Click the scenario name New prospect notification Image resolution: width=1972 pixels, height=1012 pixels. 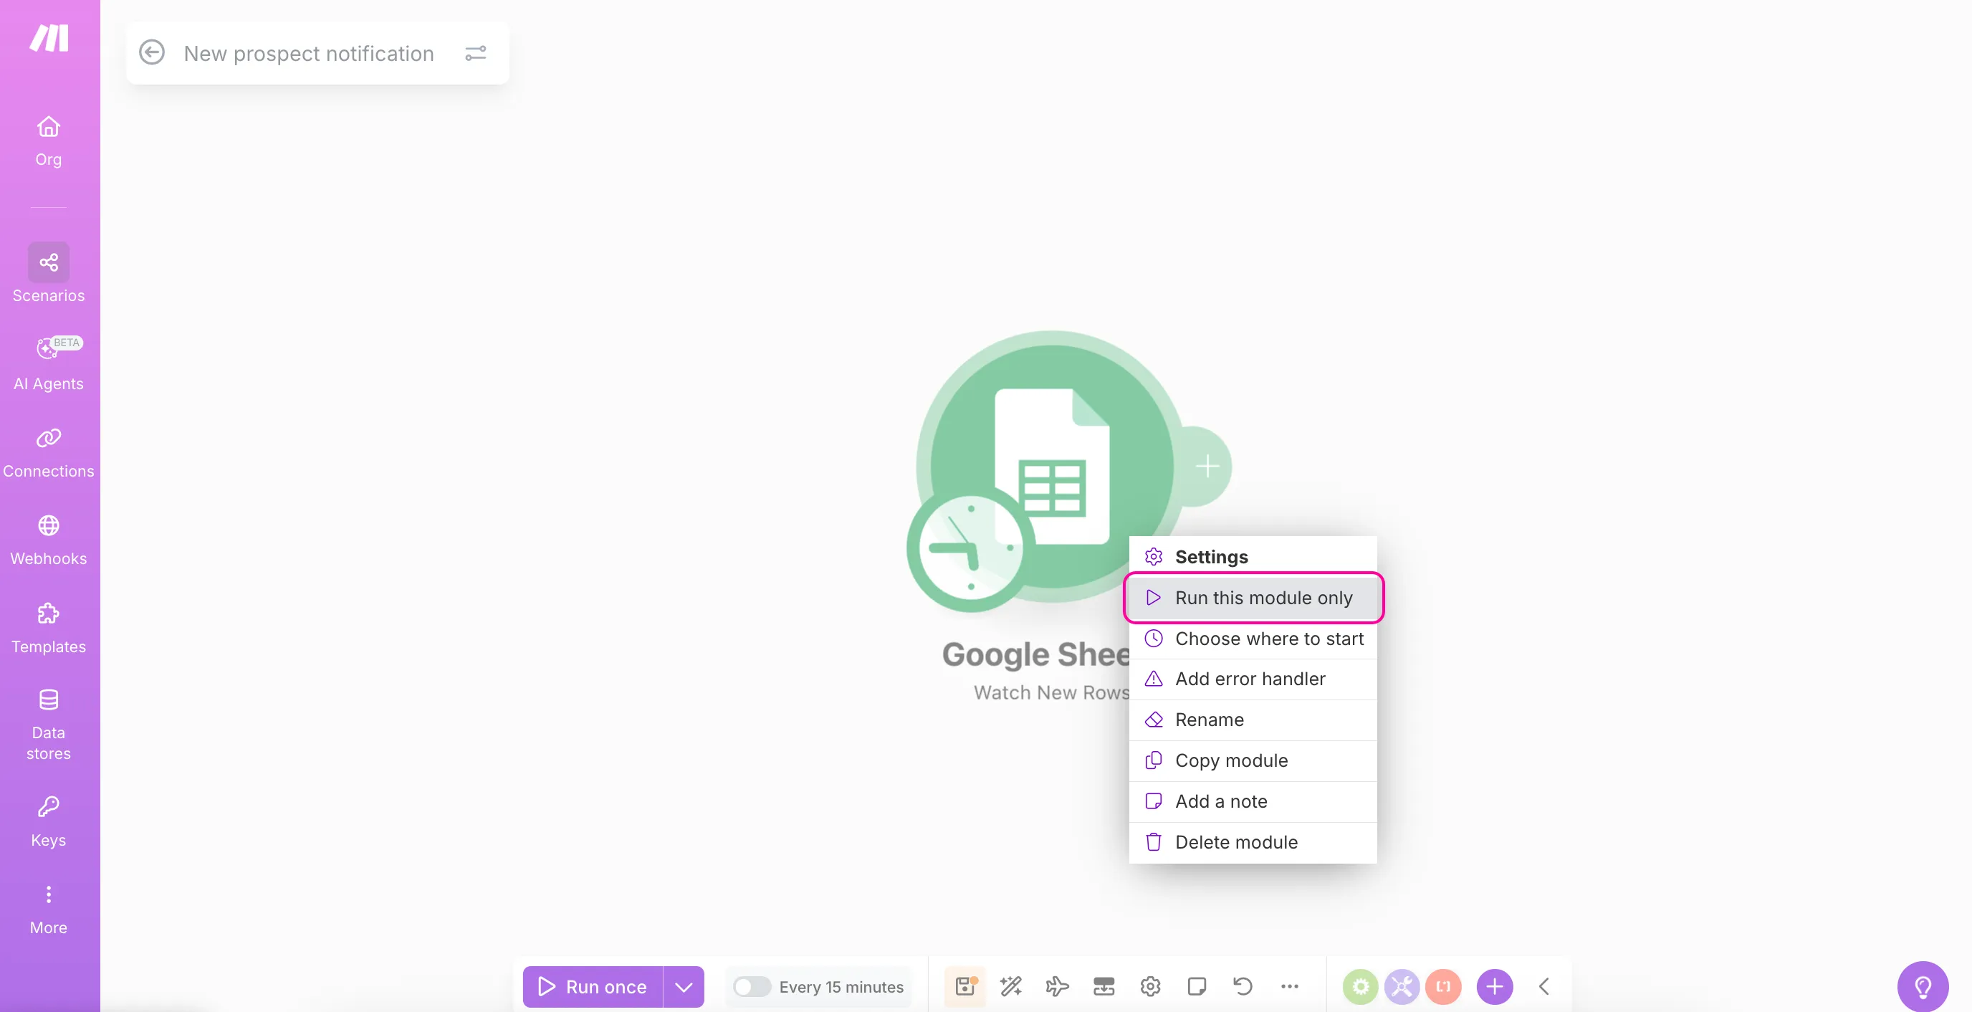pyautogui.click(x=309, y=54)
